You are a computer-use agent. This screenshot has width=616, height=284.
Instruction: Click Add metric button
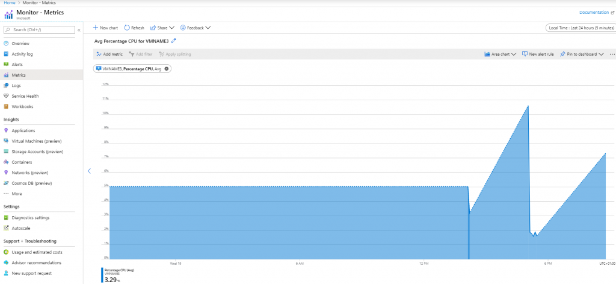(109, 54)
